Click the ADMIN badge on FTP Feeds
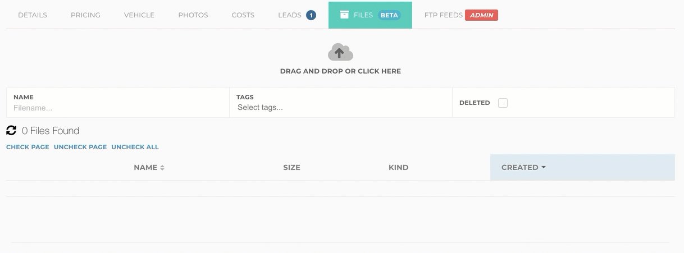The height and width of the screenshot is (253, 684). click(x=481, y=15)
